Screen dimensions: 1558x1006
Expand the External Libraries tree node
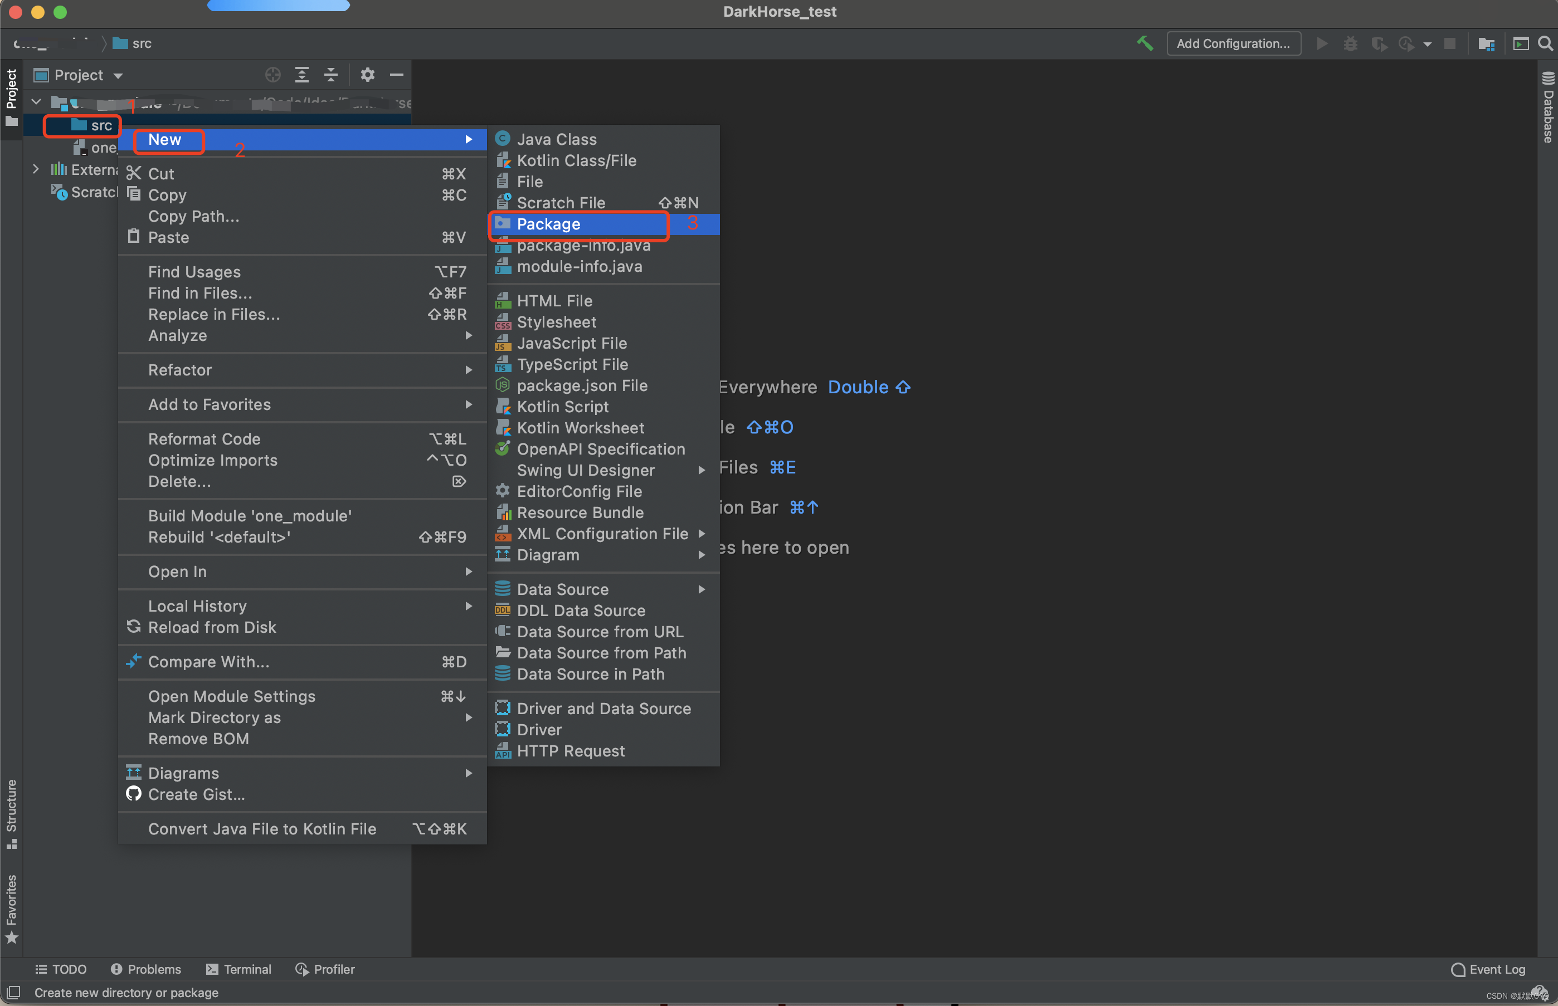click(36, 169)
